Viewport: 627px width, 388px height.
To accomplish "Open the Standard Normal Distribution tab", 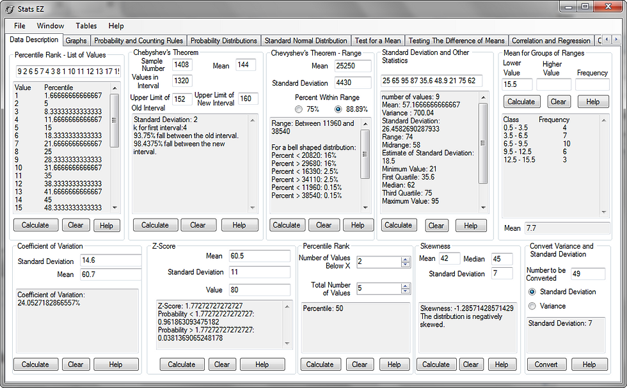I will (306, 41).
